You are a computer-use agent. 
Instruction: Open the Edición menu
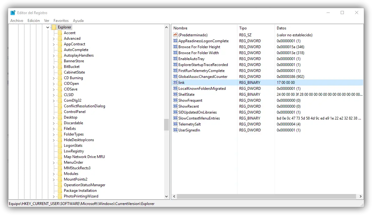[x=34, y=21]
